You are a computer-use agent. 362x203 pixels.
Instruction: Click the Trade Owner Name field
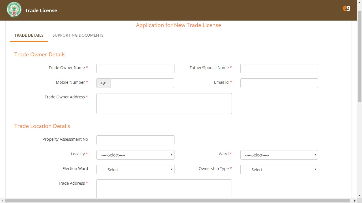tap(135, 69)
